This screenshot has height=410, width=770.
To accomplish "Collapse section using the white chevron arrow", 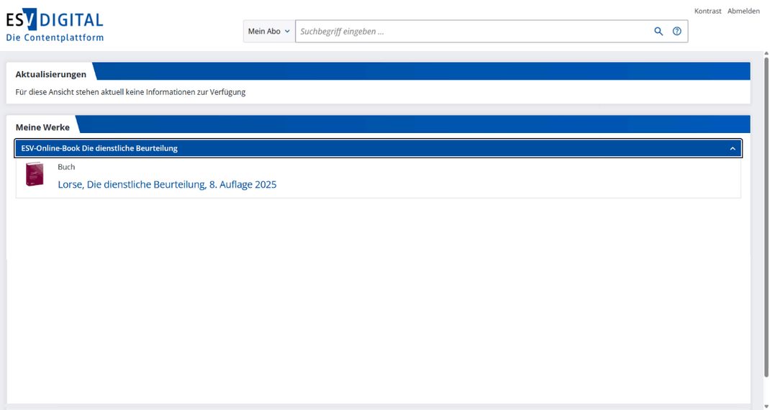I will tap(733, 149).
